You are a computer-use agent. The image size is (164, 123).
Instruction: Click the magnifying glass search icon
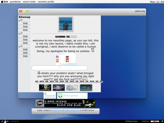(60, 67)
